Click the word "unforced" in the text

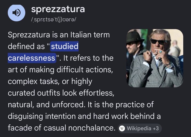pyautogui.click(x=68, y=105)
